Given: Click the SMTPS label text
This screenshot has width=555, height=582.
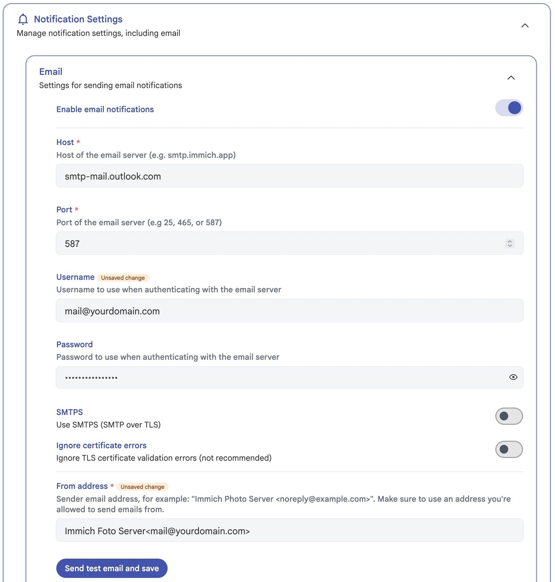Looking at the screenshot, I should (70, 412).
